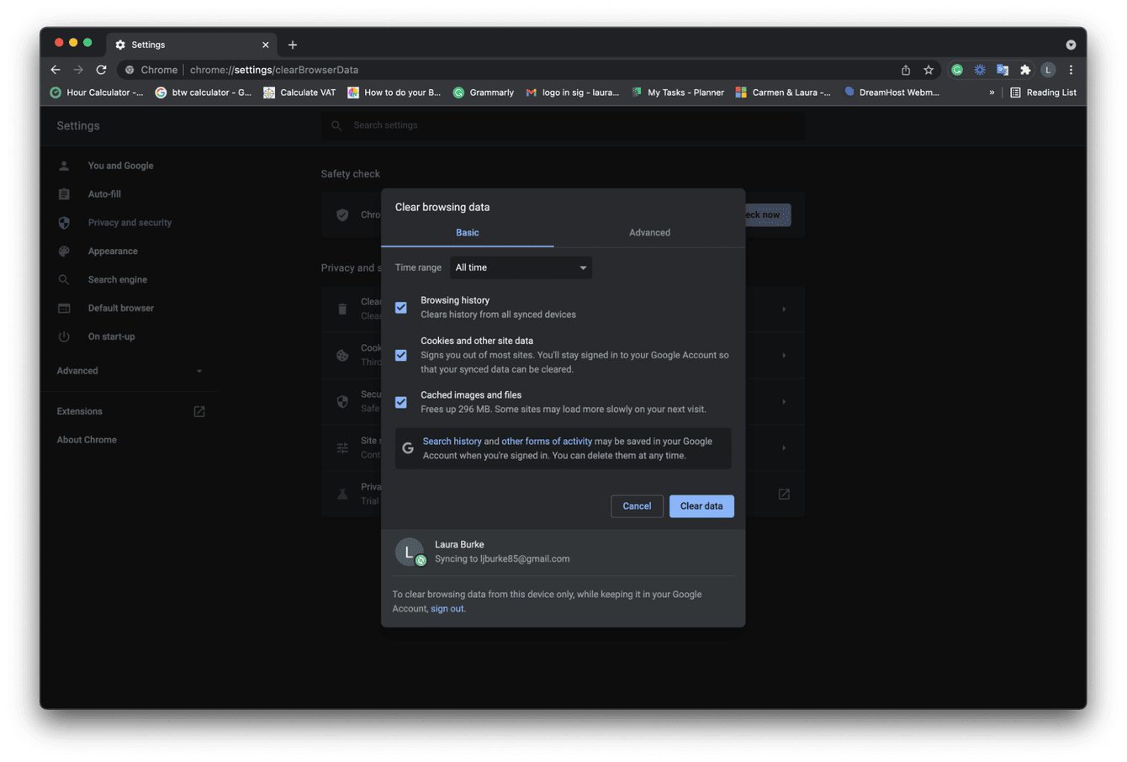Click the Privacy and security shield icon
Viewport: 1127px width, 762px height.
coord(64,222)
